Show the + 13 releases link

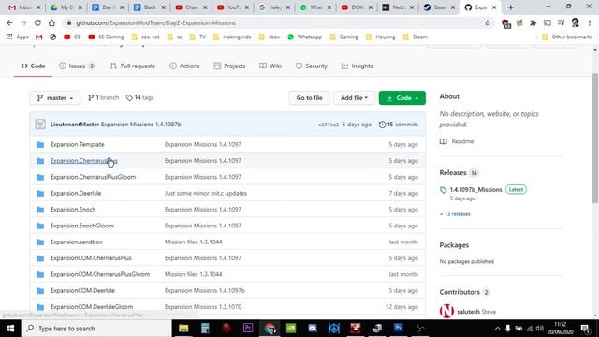coord(455,214)
